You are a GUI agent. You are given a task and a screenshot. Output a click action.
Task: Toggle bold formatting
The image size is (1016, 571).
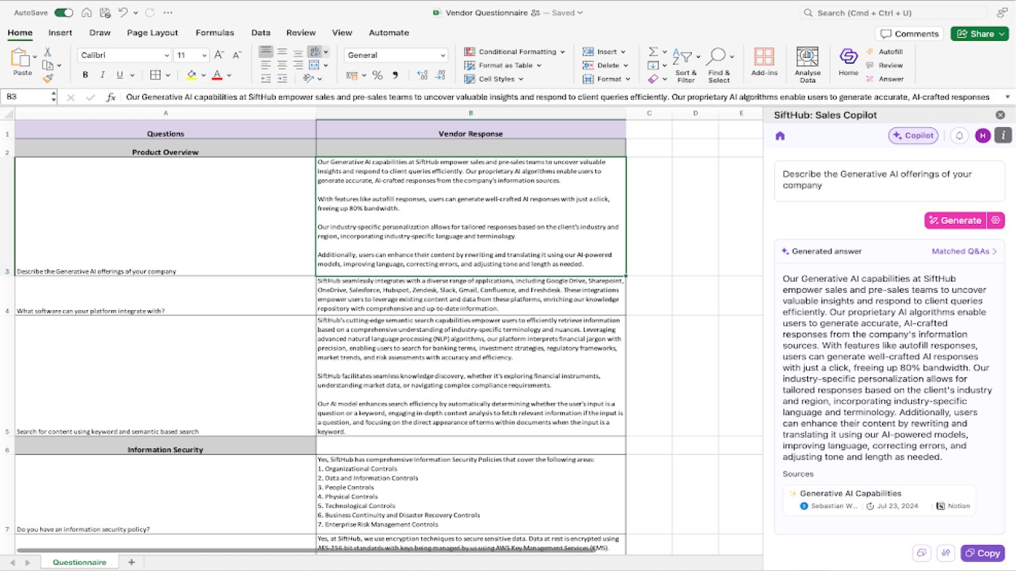click(86, 75)
